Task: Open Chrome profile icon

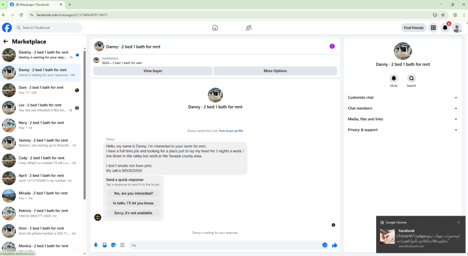Action: tap(455, 15)
